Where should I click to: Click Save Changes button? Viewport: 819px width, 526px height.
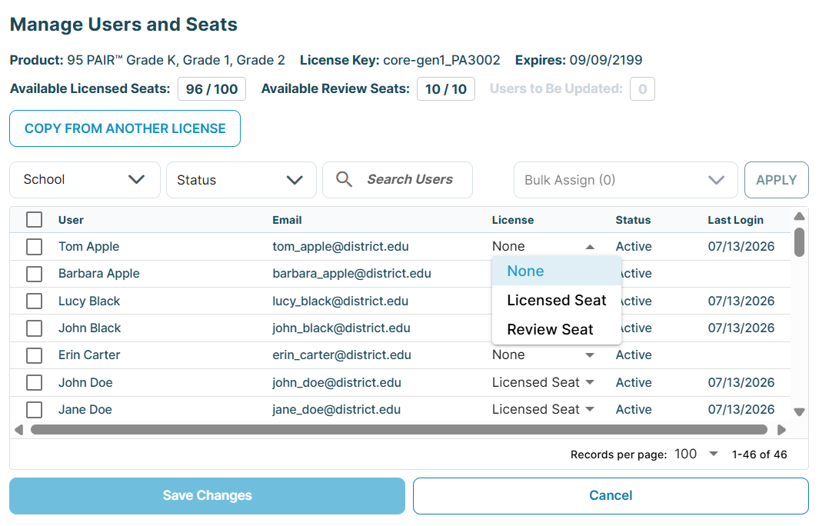208,496
